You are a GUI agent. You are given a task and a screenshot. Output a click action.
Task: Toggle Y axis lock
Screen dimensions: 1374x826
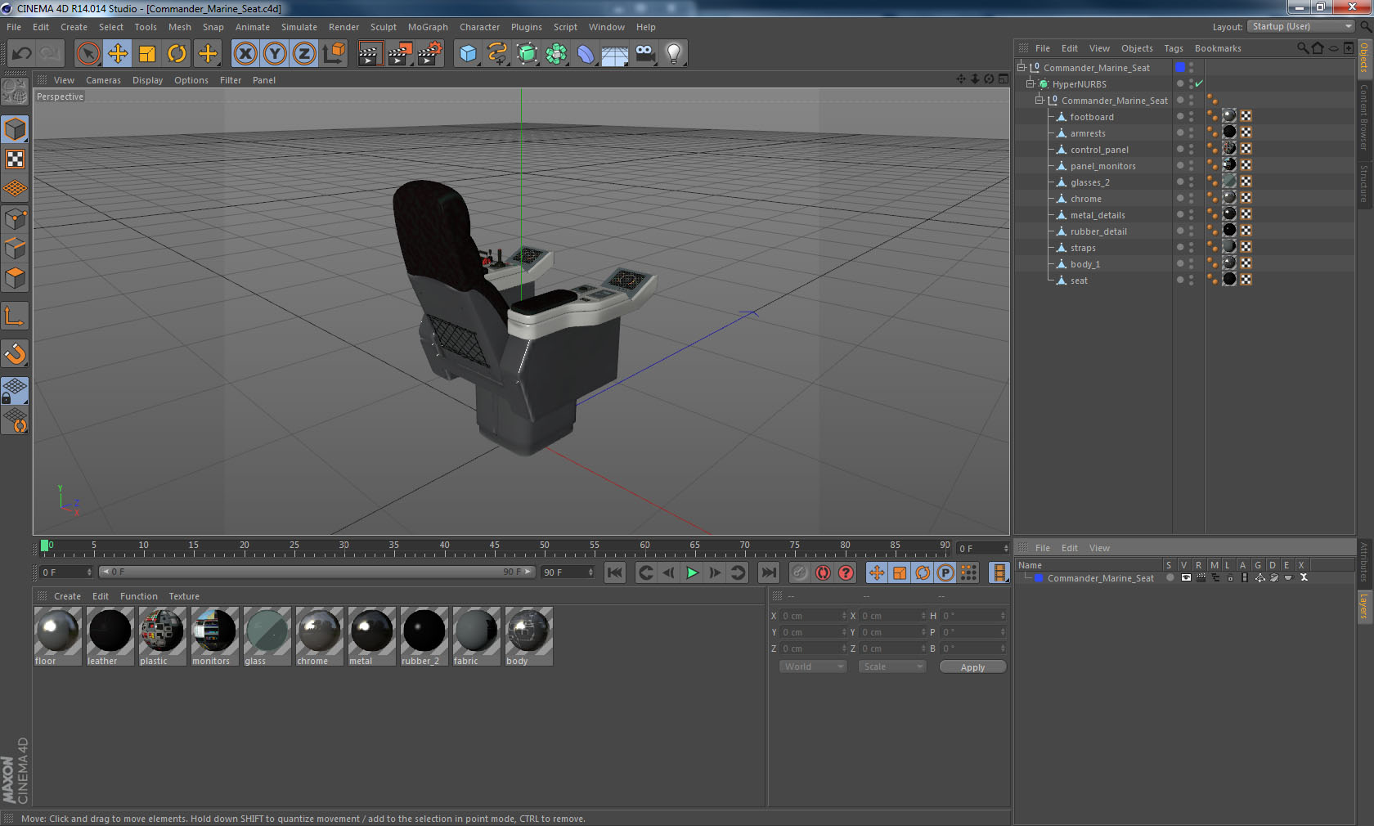click(275, 54)
